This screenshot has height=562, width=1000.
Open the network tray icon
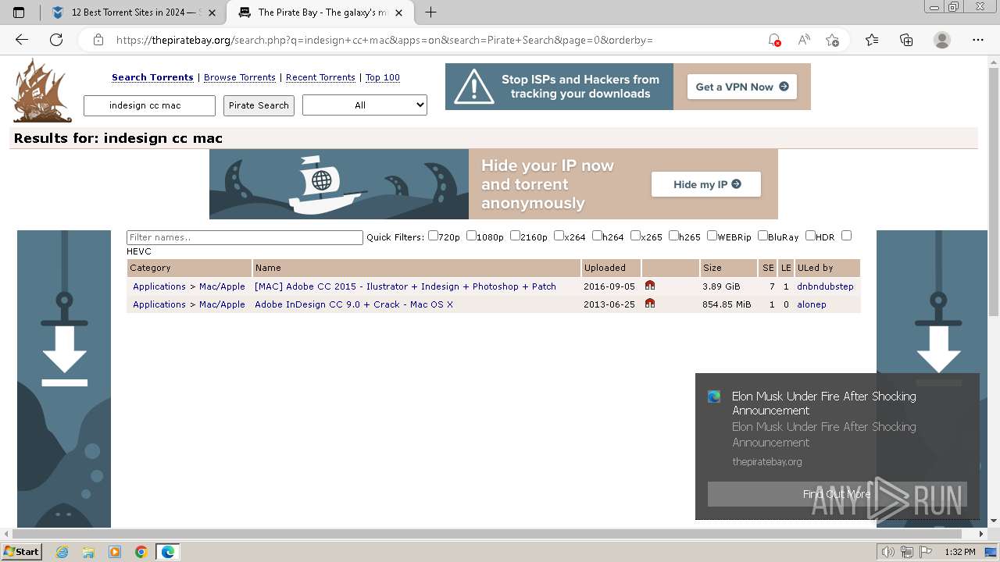(x=907, y=552)
